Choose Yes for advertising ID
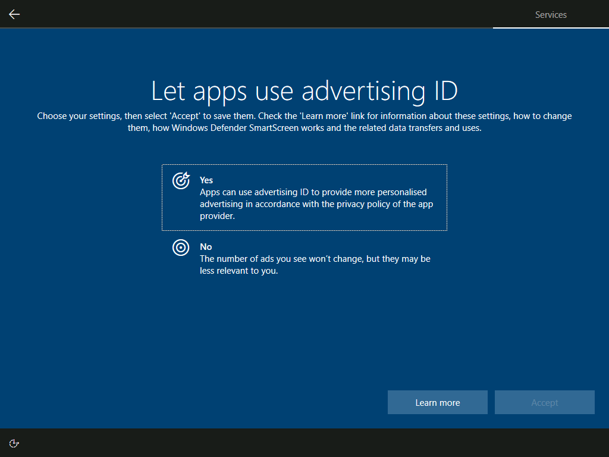The image size is (609, 457). (x=304, y=198)
